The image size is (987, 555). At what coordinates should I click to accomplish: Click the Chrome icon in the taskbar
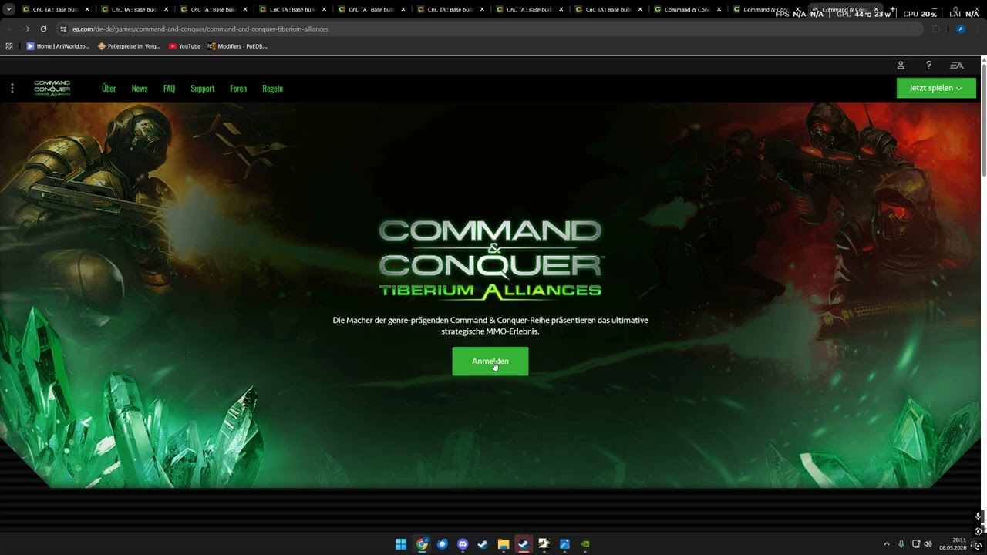pos(422,544)
